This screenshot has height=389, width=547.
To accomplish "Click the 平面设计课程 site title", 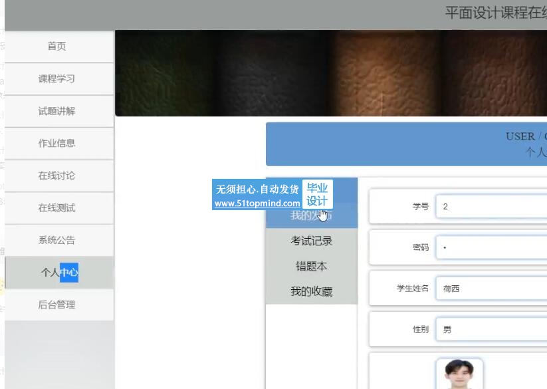I will (496, 13).
